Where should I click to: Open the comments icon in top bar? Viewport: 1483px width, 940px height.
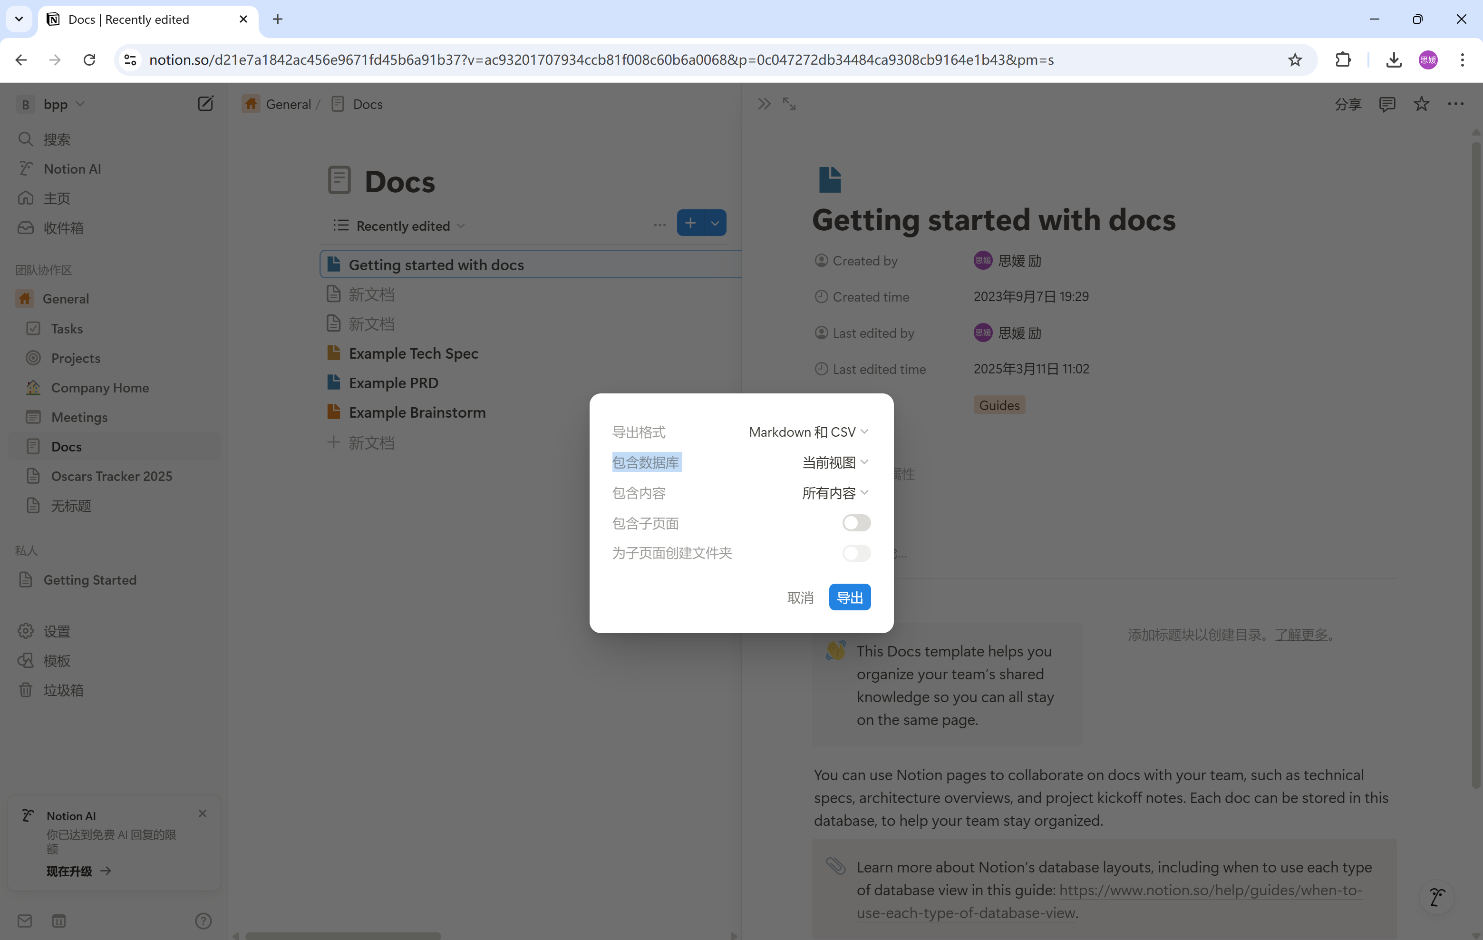tap(1386, 104)
